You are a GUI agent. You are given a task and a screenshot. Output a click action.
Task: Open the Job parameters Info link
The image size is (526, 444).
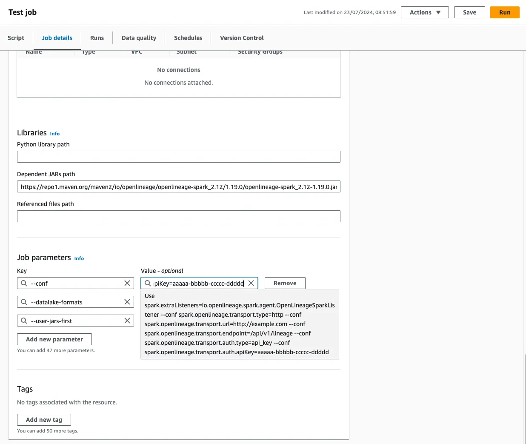tap(79, 258)
